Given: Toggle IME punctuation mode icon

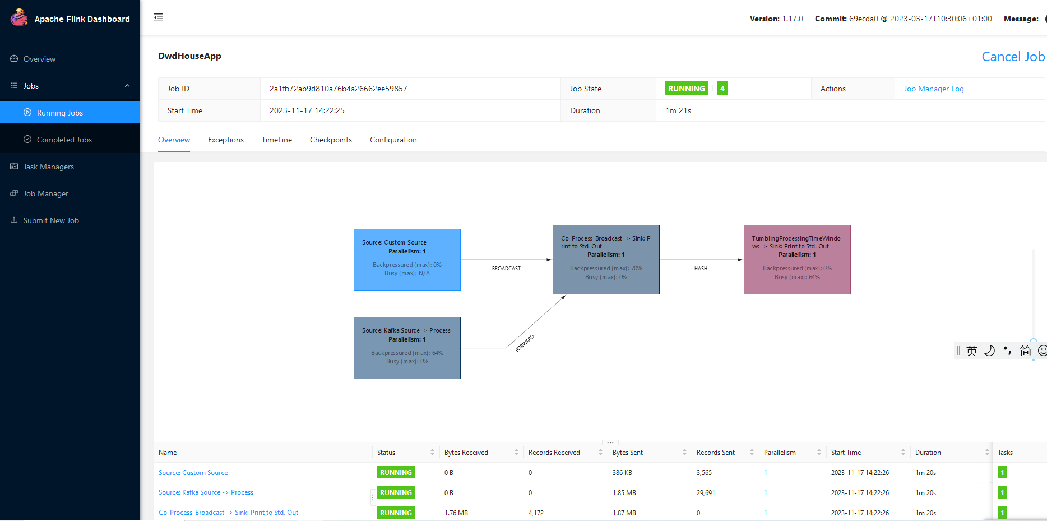Looking at the screenshot, I should [1008, 351].
